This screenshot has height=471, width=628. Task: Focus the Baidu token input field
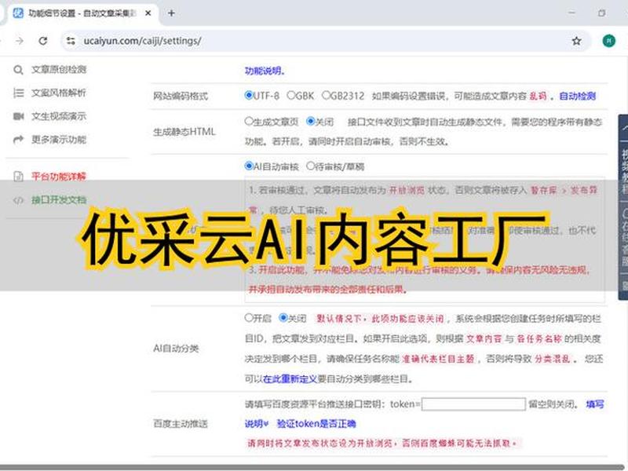pyautogui.click(x=473, y=404)
